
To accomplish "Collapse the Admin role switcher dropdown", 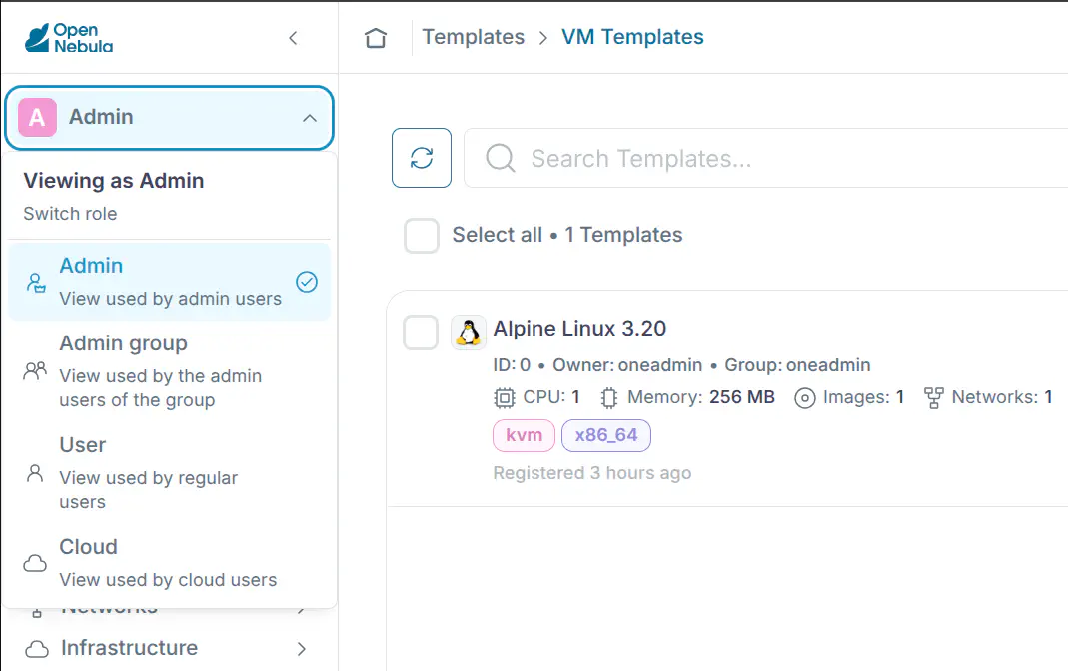I will point(310,118).
